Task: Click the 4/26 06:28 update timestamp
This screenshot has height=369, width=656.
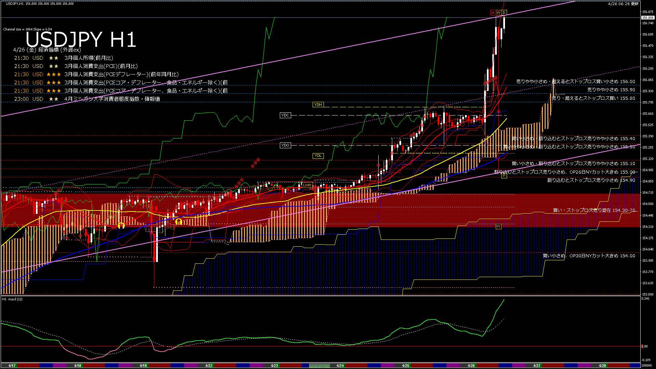Action: click(623, 4)
